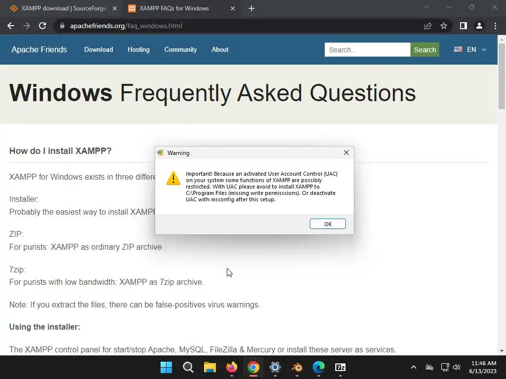506x379 pixels.
Task: Open Settings gear from taskbar
Action: tap(275, 367)
